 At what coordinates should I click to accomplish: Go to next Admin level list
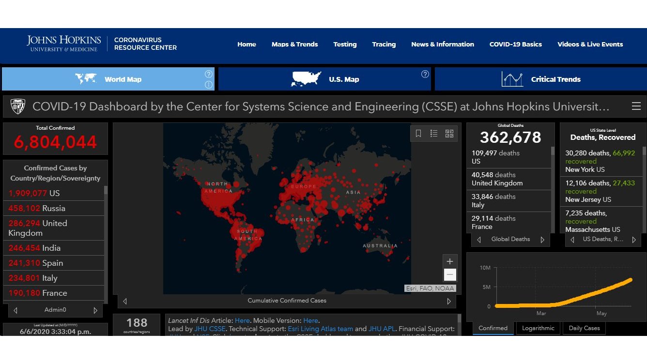[x=95, y=310]
